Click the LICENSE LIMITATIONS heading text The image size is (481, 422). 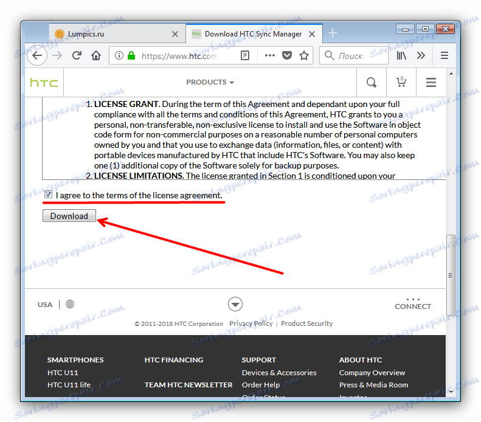(139, 176)
